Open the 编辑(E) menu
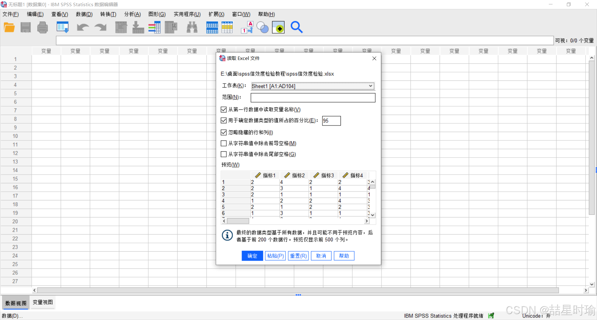597x320 pixels. (35, 14)
